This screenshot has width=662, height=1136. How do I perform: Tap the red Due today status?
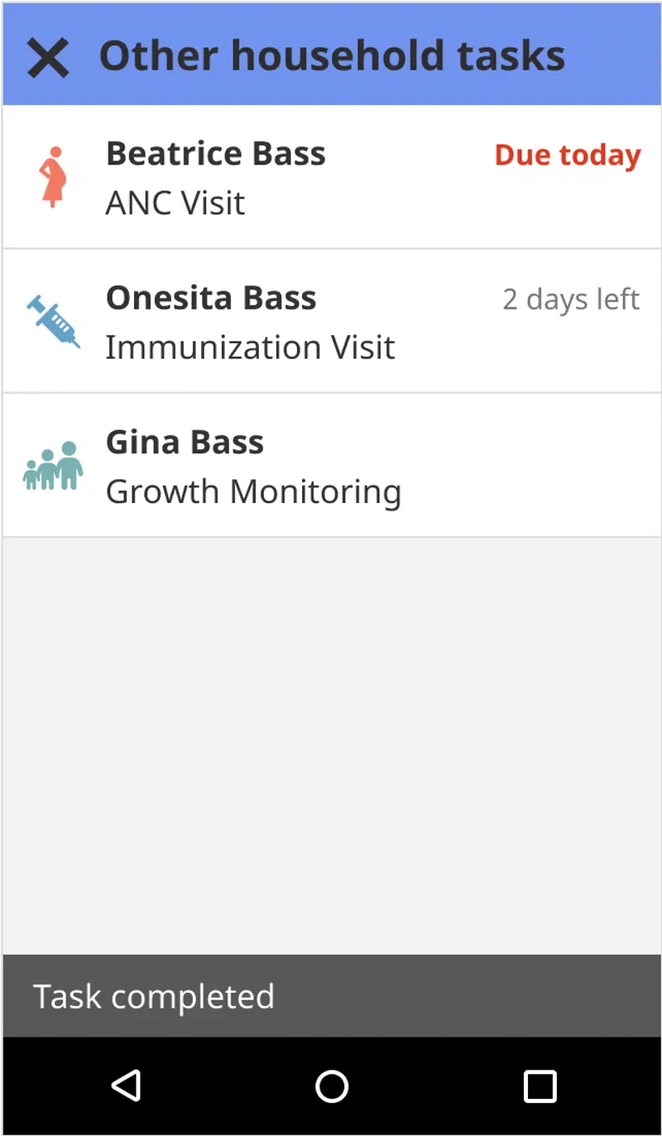[x=568, y=156]
